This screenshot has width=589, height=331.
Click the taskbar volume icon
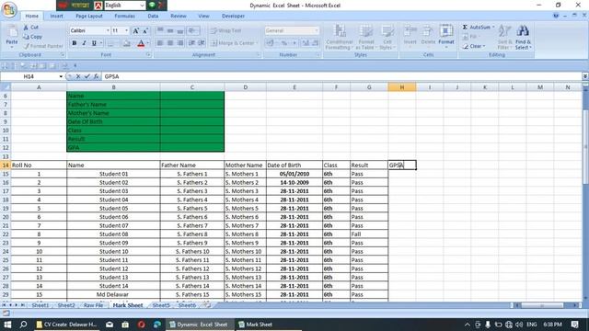[519, 325]
